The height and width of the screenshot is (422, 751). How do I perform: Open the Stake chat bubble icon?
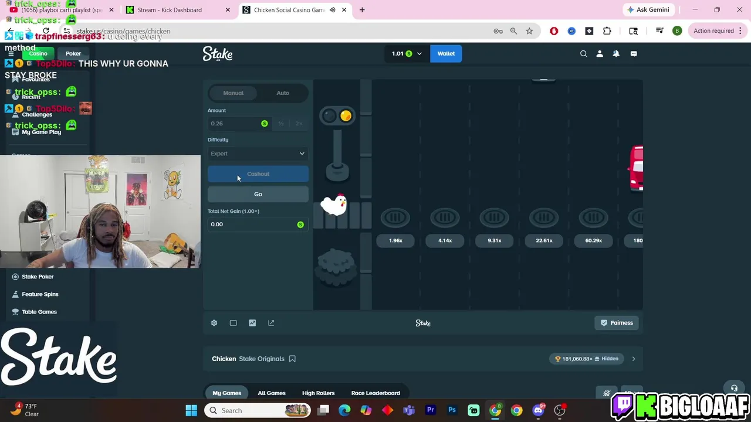tap(634, 53)
